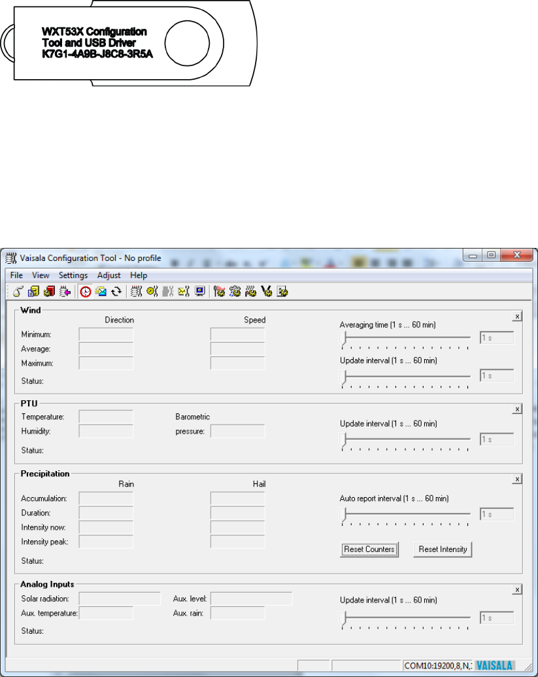Image resolution: width=538 pixels, height=677 pixels.
Task: Click the Aux. rain field
Action: click(x=238, y=613)
